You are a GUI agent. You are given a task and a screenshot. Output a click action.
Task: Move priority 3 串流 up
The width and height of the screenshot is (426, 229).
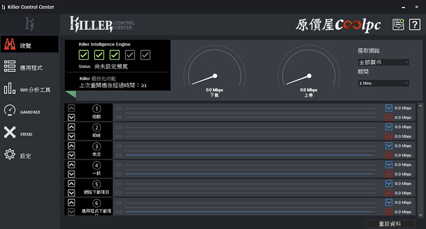[71, 146]
